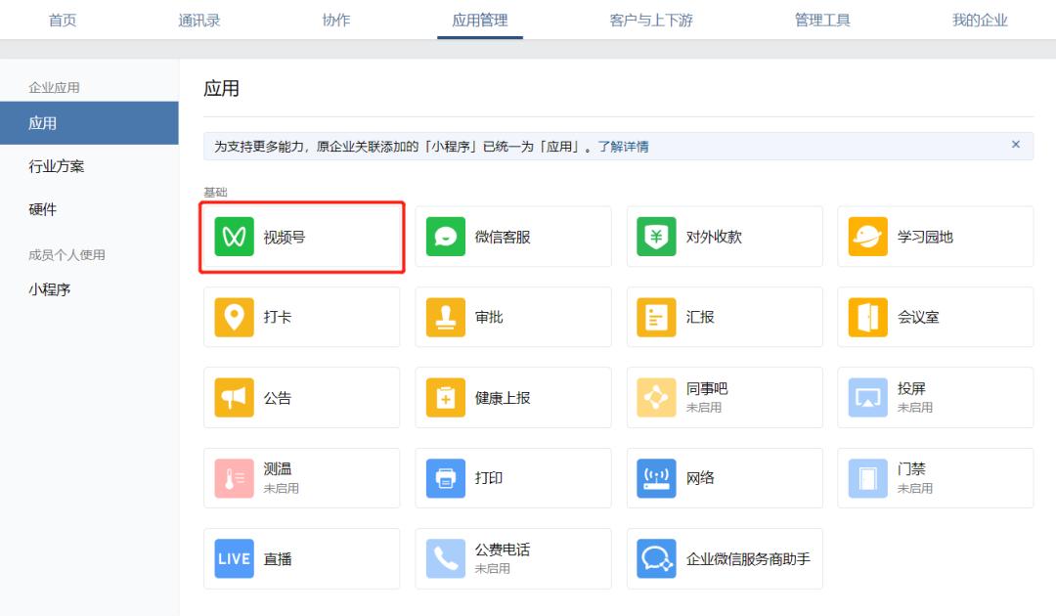Select 小程序 under 成员个人使用
Viewport: 1056px width, 616px height.
50,288
